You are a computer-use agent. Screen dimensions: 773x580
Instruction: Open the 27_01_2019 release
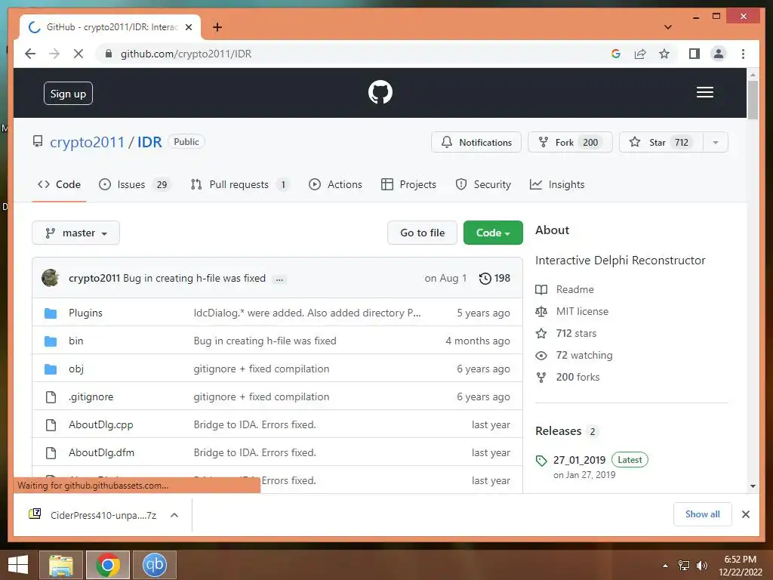click(579, 460)
